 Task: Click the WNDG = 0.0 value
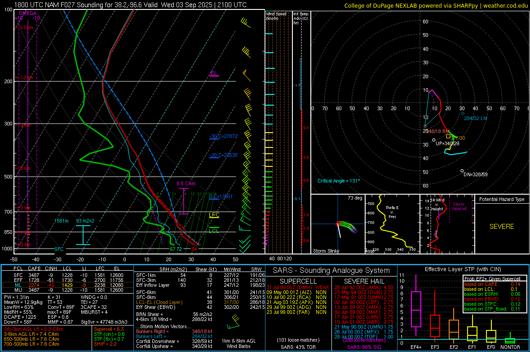pyautogui.click(x=94, y=297)
